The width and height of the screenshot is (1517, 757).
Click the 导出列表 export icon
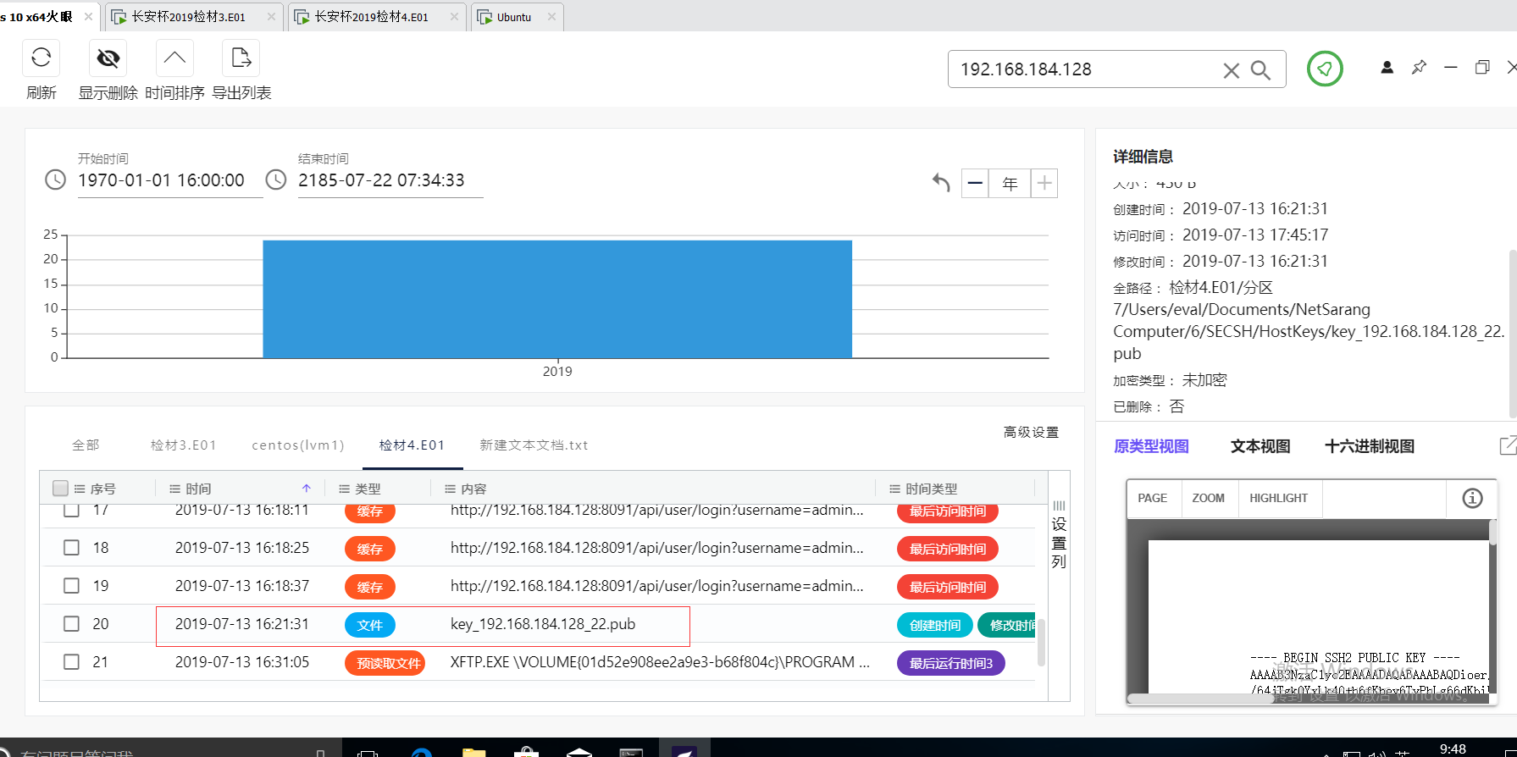point(241,58)
